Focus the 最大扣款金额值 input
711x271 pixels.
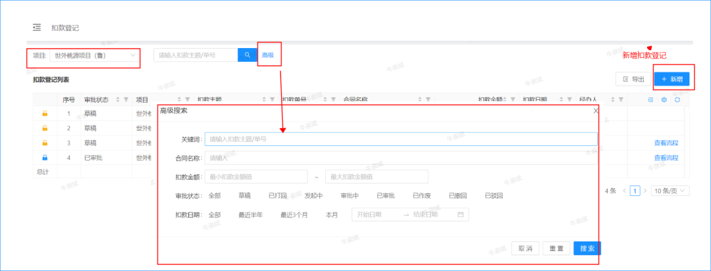click(x=377, y=177)
